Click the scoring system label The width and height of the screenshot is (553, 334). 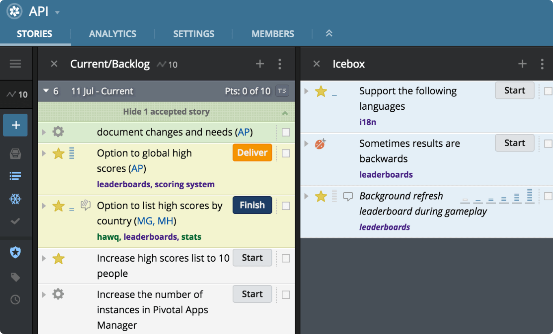click(x=185, y=184)
